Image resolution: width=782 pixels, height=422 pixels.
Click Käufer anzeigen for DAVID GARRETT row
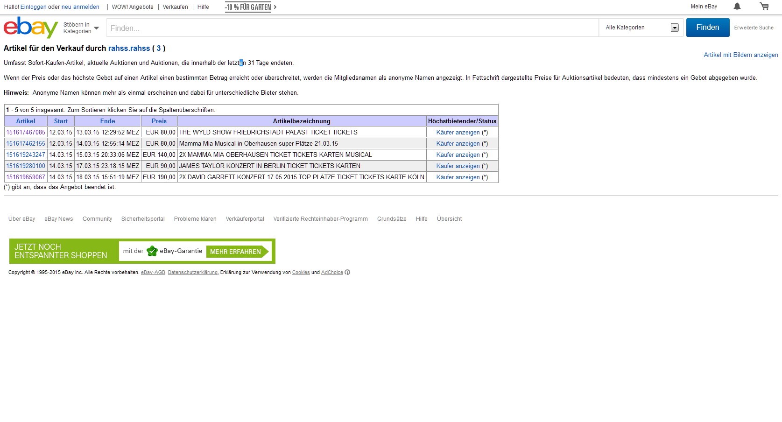click(x=458, y=177)
